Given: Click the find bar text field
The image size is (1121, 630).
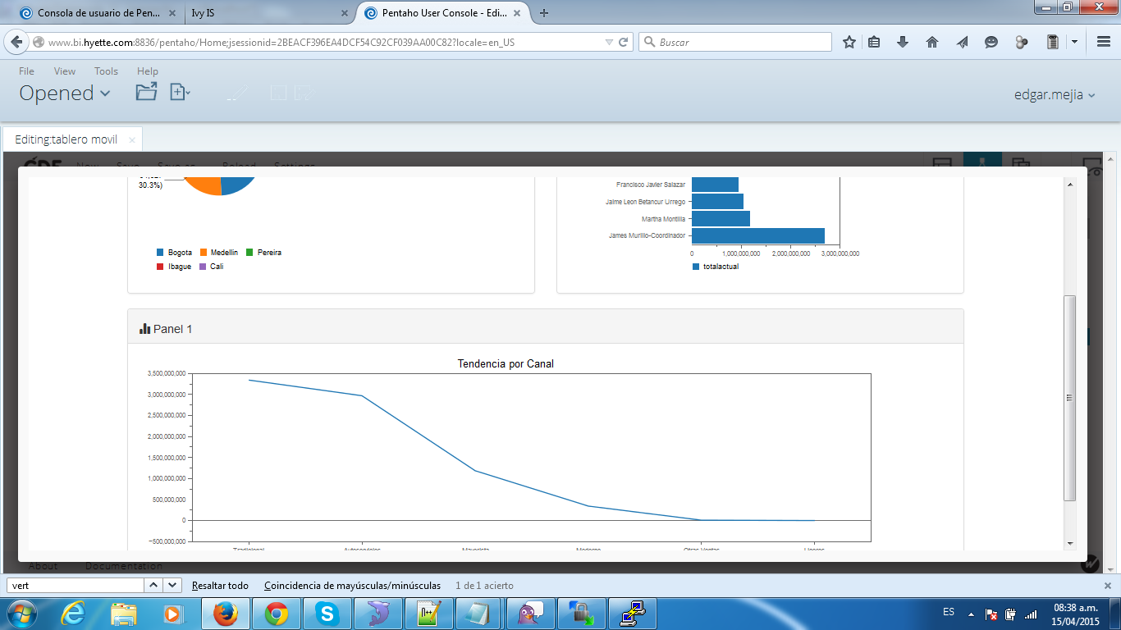Looking at the screenshot, I should 75,586.
